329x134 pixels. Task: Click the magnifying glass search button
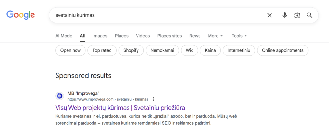click(309, 15)
